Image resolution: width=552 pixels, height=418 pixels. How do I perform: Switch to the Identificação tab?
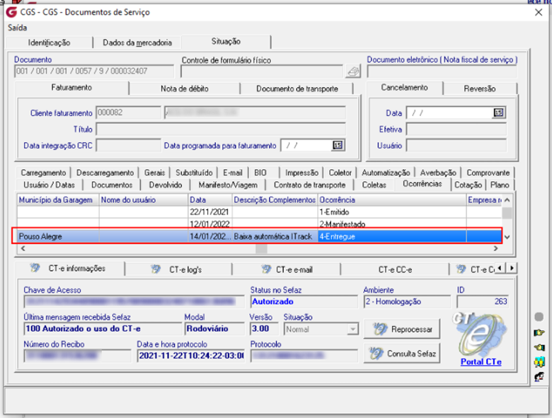click(x=49, y=42)
